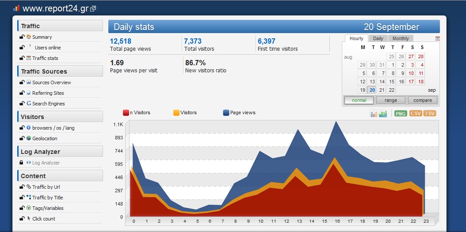Switch to the Daily tab
The image size is (466, 232).
pyautogui.click(x=378, y=38)
